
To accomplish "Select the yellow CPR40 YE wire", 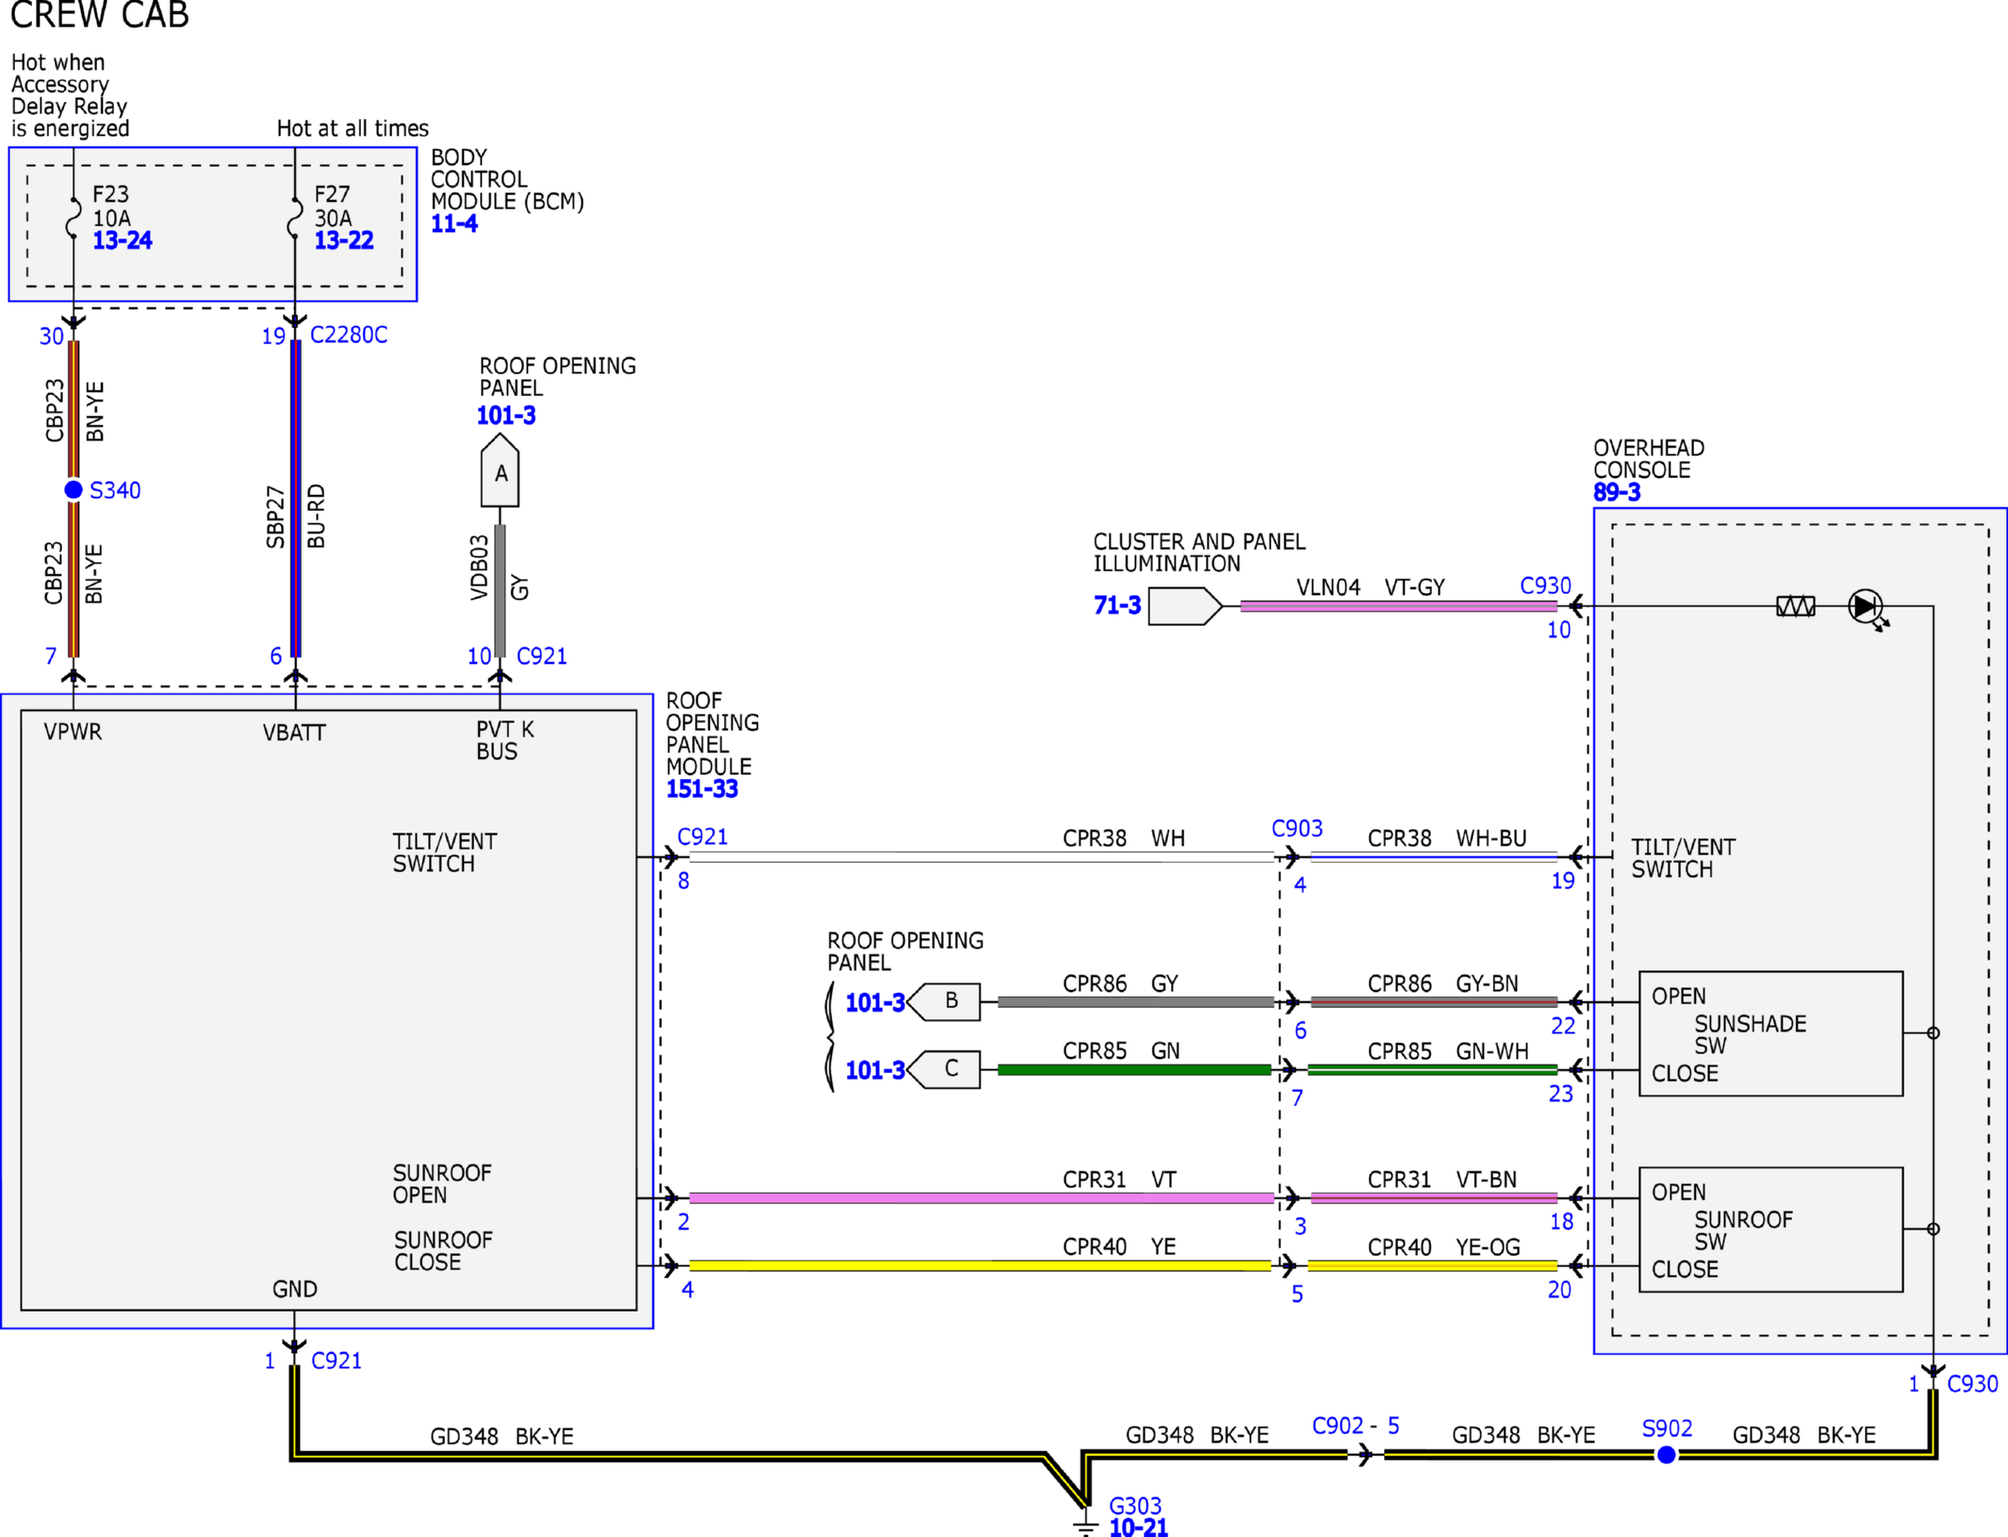I will tap(980, 1265).
